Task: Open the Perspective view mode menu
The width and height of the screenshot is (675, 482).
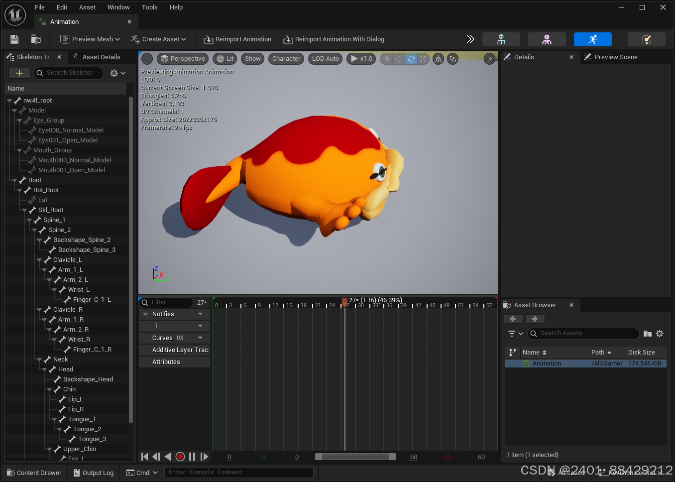Action: tap(183, 59)
